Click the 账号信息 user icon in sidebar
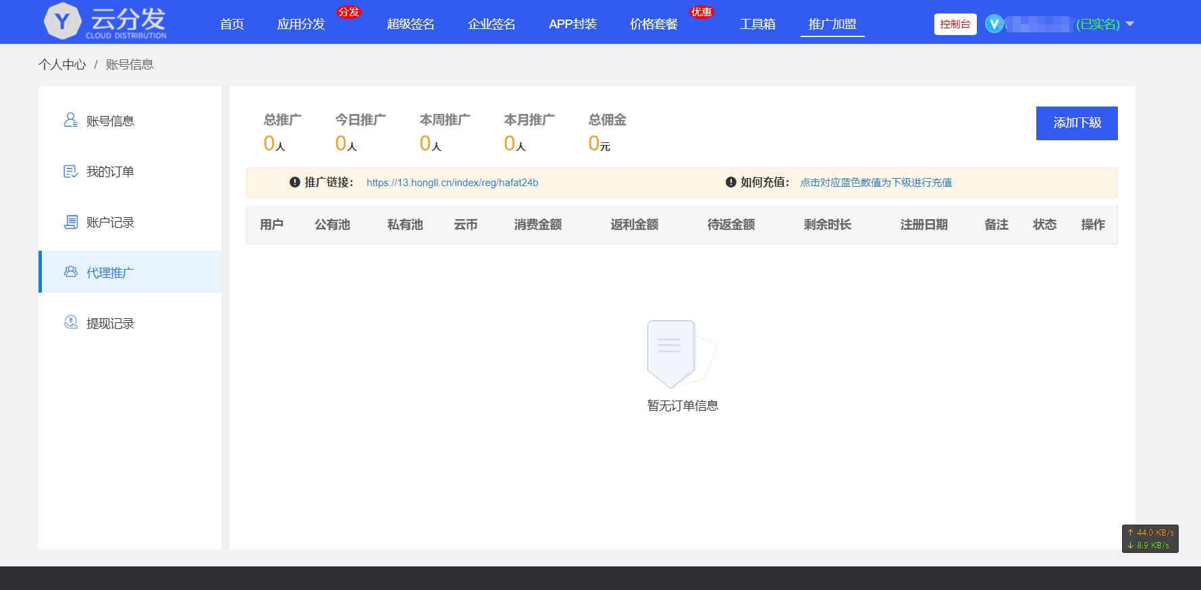This screenshot has width=1201, height=590. tap(71, 120)
